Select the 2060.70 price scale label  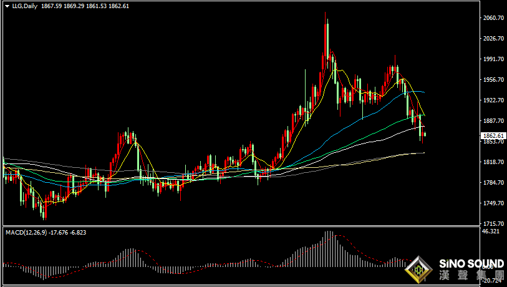(494, 18)
